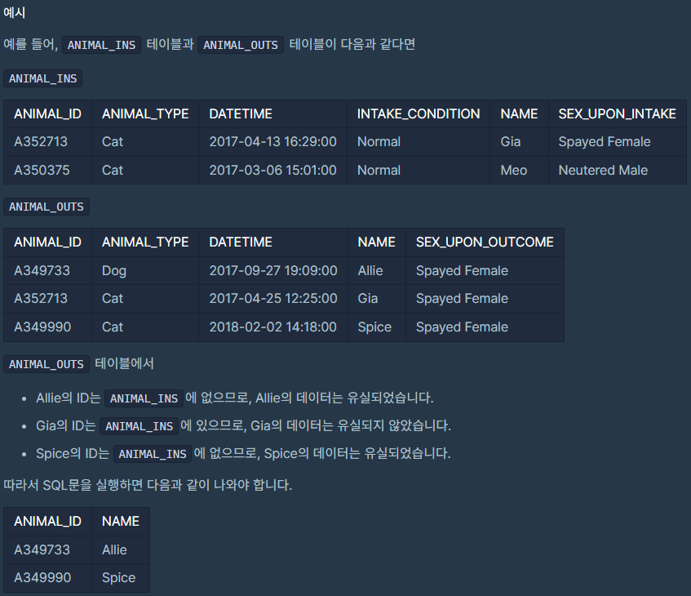Click the SEX_UPON_OUTCOME column header

point(485,242)
